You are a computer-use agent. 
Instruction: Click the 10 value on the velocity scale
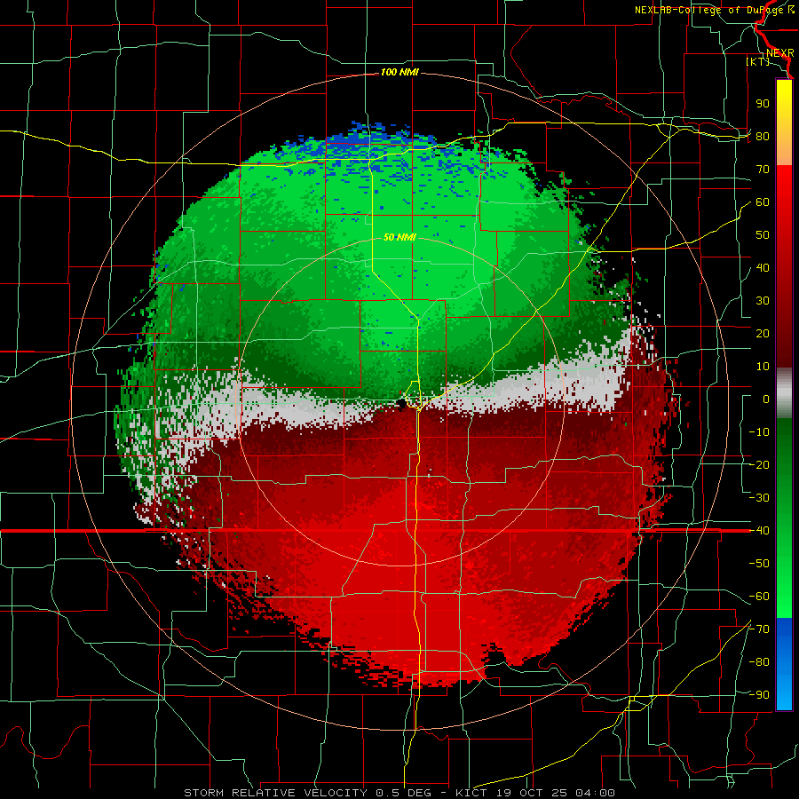tap(763, 367)
